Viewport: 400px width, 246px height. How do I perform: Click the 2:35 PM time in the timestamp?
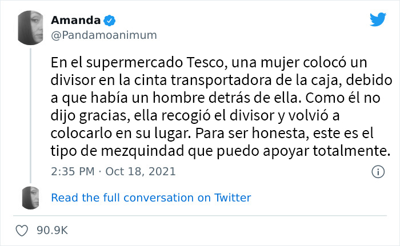point(70,171)
